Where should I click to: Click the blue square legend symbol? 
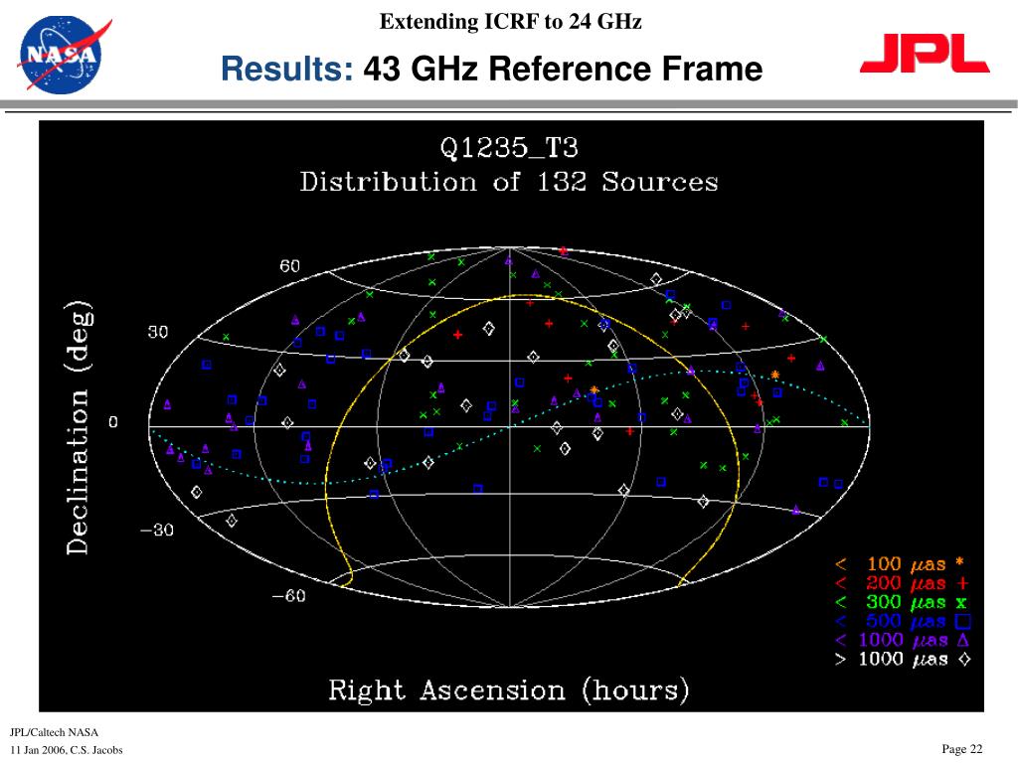963,622
